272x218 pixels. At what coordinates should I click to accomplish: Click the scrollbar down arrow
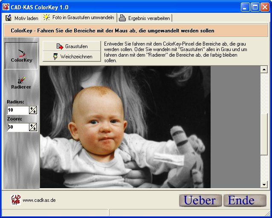point(264,184)
